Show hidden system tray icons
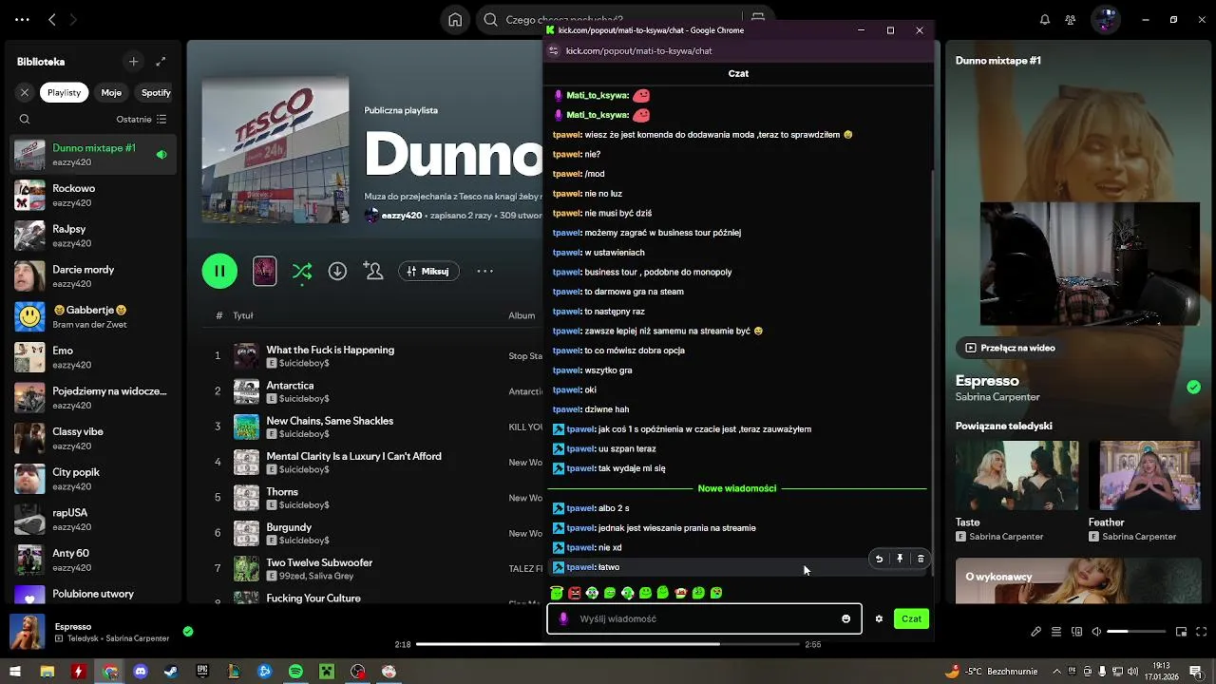The width and height of the screenshot is (1216, 684). pos(1057,672)
